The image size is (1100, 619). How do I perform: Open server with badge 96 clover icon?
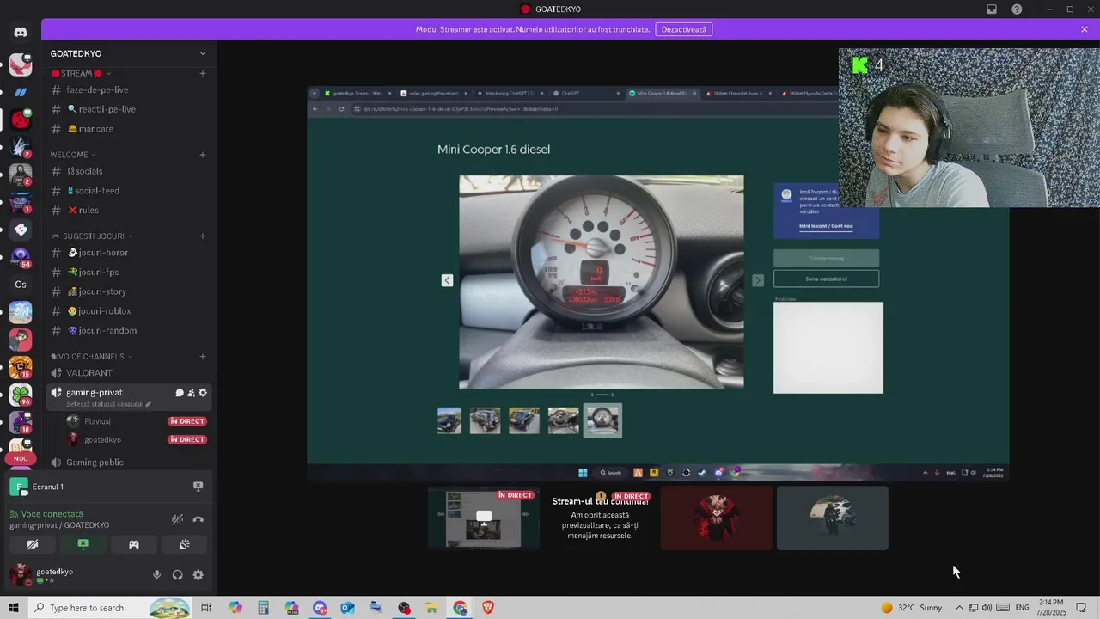(21, 395)
